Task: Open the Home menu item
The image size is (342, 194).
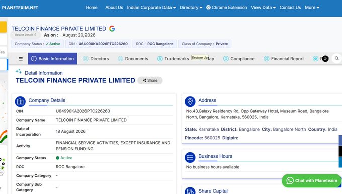Action: (x=92, y=8)
